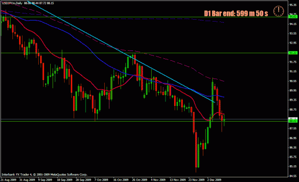The height and width of the screenshot is (182, 299).
Task: Click the 31 Aug 2009 date label
Action: coord(27,180)
